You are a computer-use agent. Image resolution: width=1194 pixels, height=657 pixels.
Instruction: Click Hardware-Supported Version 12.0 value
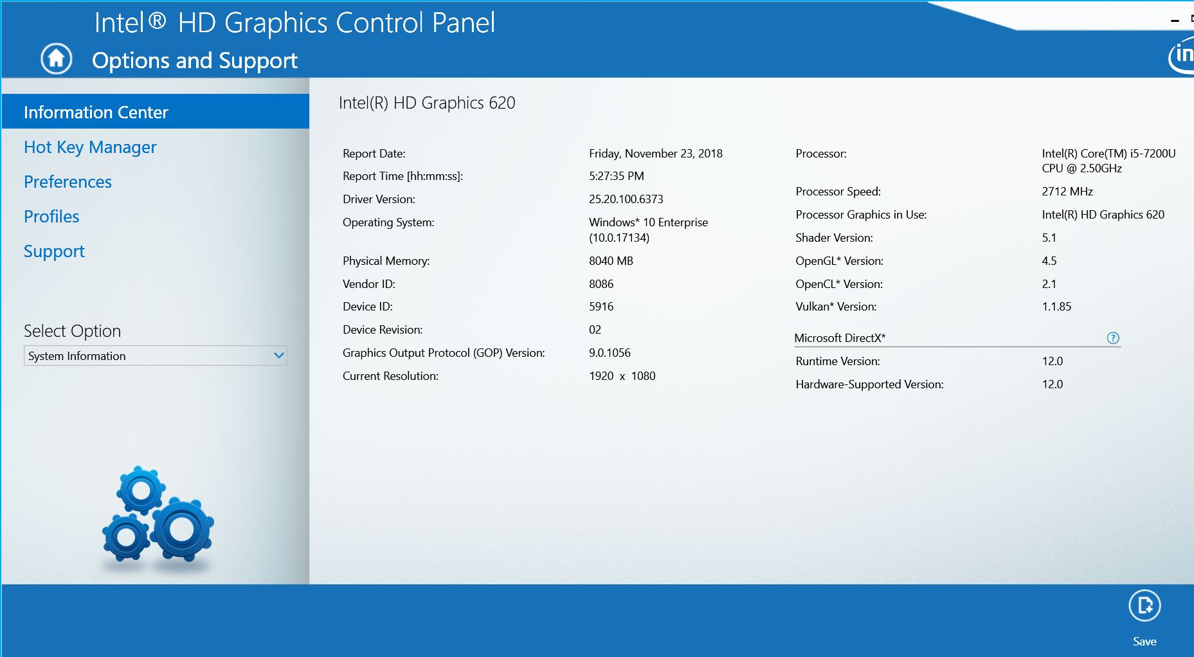[x=1052, y=384]
